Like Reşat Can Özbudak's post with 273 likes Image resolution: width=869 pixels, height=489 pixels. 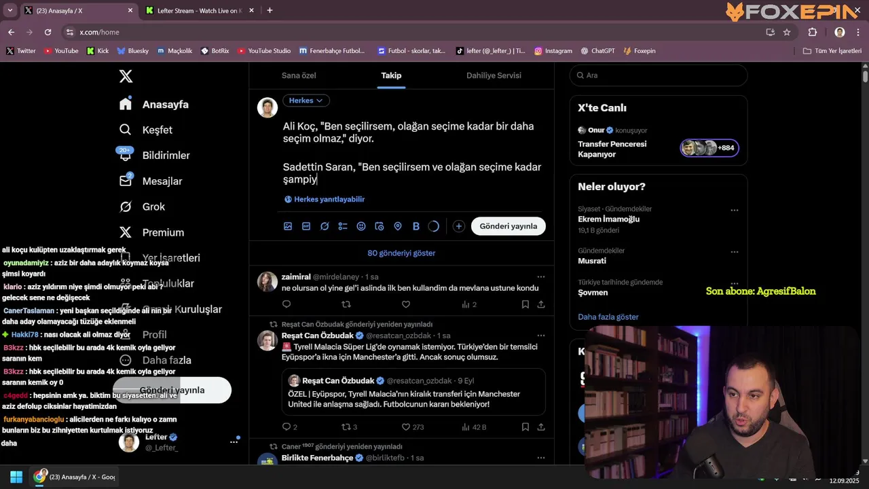tap(413, 427)
